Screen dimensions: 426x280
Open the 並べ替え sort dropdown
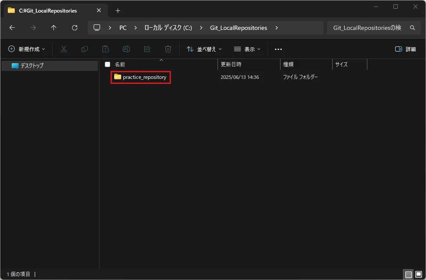tap(204, 49)
